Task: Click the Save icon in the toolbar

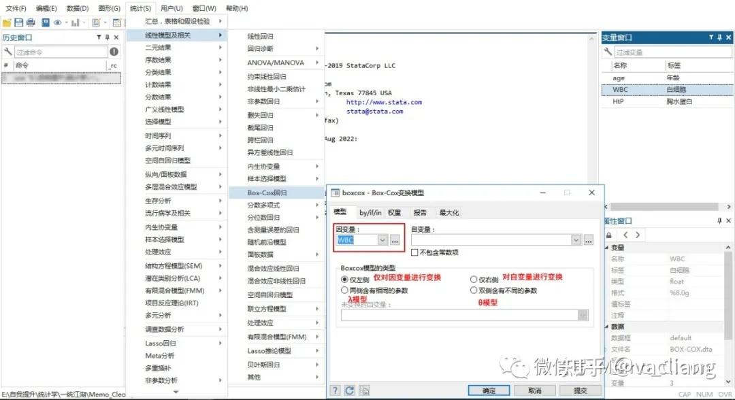Action: pos(18,22)
